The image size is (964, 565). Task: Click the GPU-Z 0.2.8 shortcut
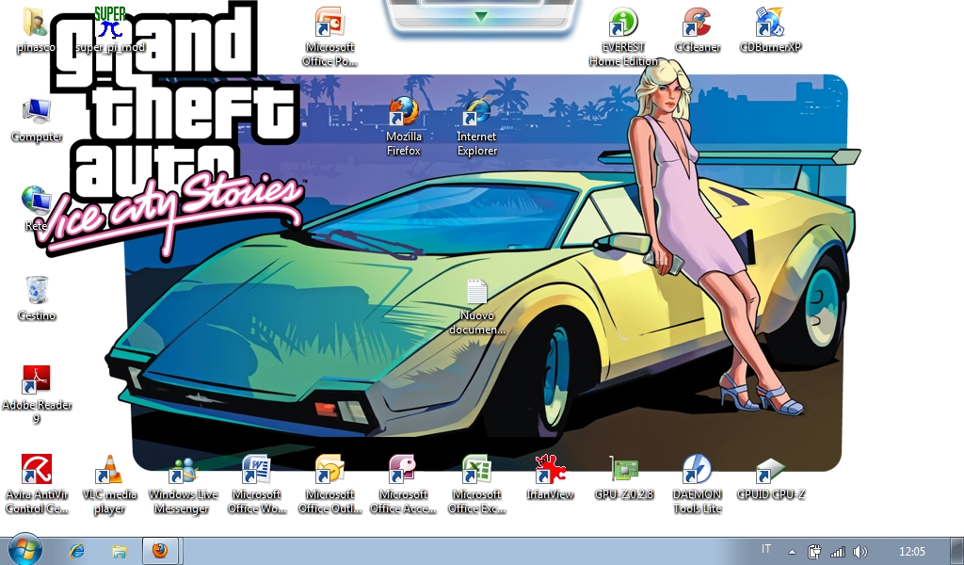click(623, 469)
